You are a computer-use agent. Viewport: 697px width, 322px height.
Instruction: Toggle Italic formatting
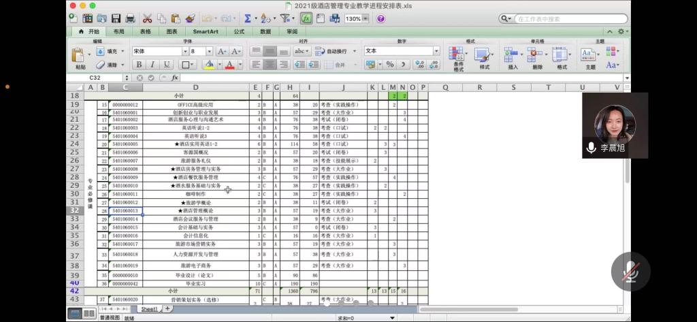[152, 65]
